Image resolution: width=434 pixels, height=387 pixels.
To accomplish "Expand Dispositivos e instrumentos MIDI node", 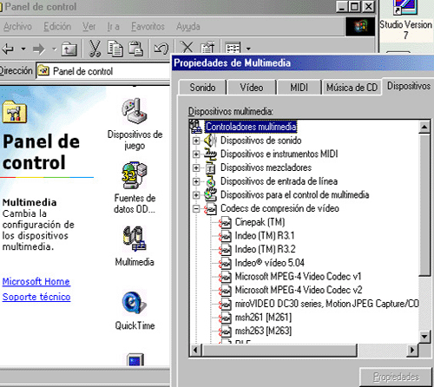I will 196,154.
